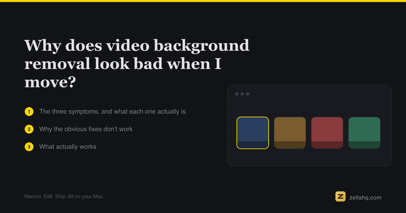This screenshot has height=213, width=406.
Task: Click "Why the obvious fixes don't work"
Action: (x=86, y=129)
